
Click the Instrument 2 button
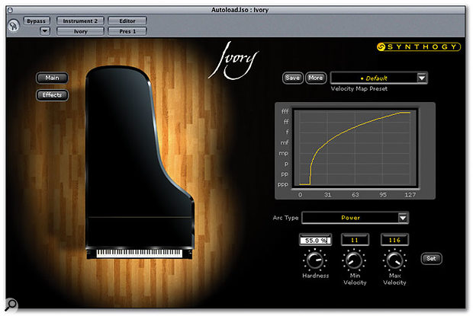pyautogui.click(x=80, y=21)
